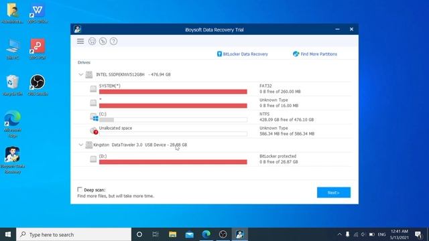Click '0 B free of 260.00 MB' text
The image size is (429, 241).
point(280,92)
